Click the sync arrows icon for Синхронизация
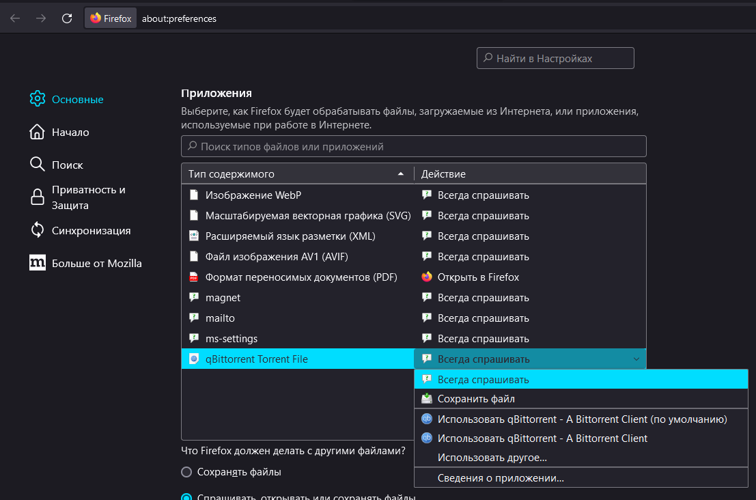 [x=37, y=230]
